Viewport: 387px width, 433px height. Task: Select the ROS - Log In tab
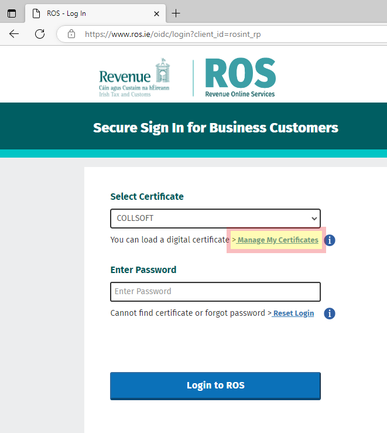88,13
